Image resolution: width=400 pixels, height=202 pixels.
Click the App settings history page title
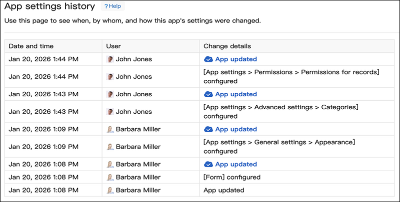coord(49,6)
